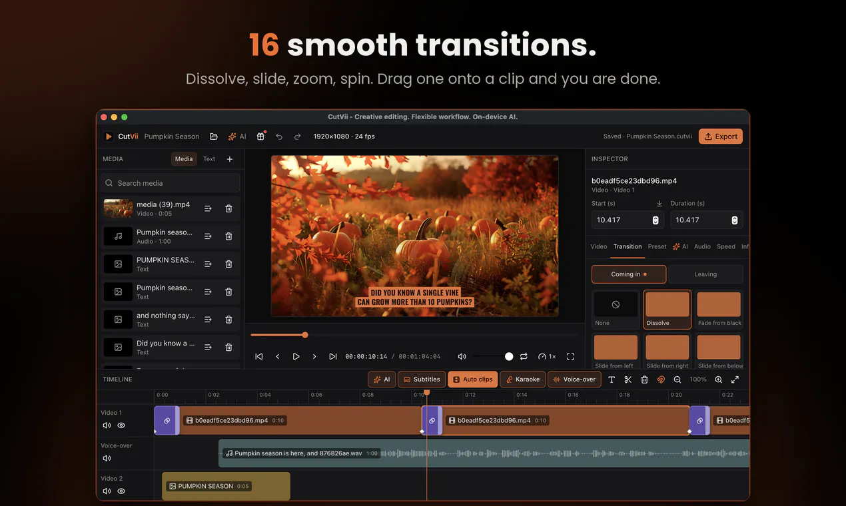Choose the Slide from right transition

667,351
